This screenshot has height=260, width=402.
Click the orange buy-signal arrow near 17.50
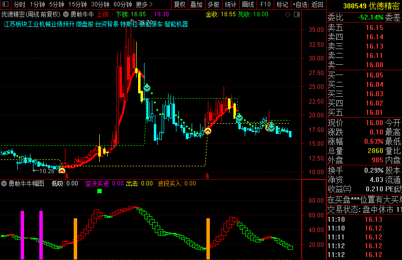click(208, 131)
